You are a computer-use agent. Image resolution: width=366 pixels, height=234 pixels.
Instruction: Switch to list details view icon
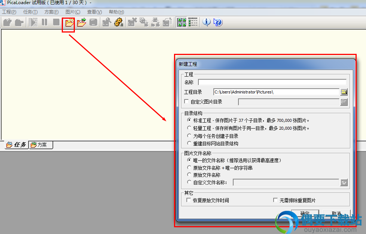point(193,22)
